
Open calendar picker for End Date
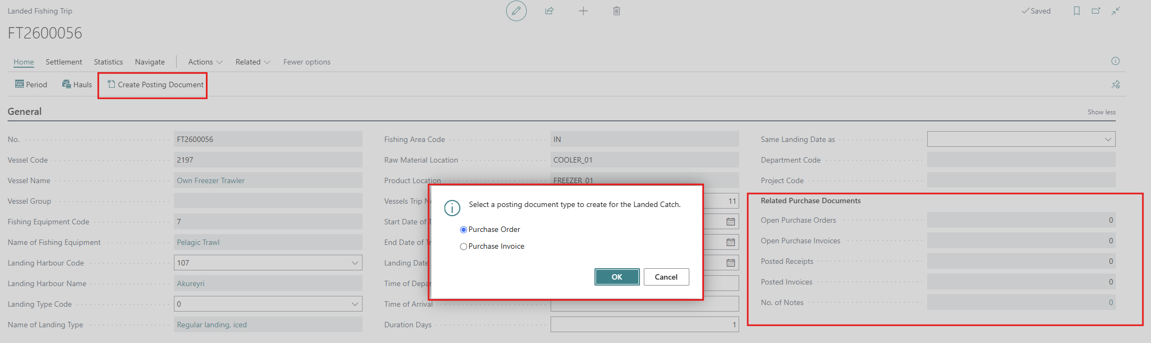(730, 242)
